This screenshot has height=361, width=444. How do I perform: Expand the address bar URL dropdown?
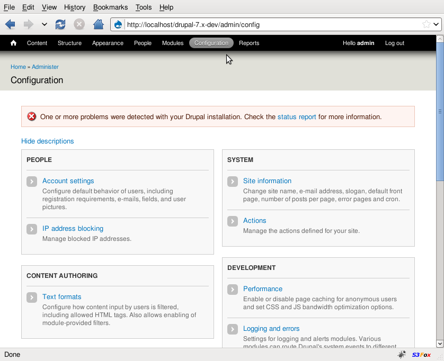pyautogui.click(x=436, y=24)
